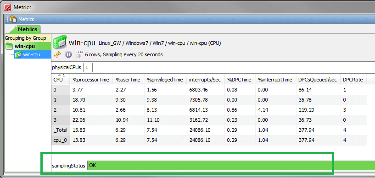Click the green samplingStatus OK bar
This screenshot has height=178, width=375.
(x=231, y=165)
